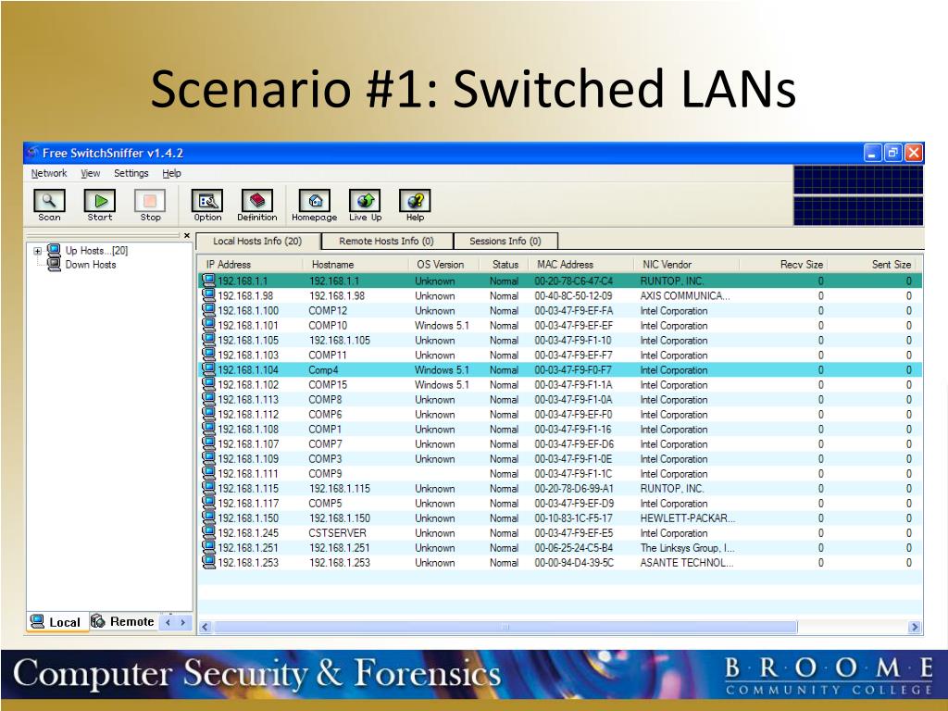Click the Scan toolbar icon

(x=49, y=201)
